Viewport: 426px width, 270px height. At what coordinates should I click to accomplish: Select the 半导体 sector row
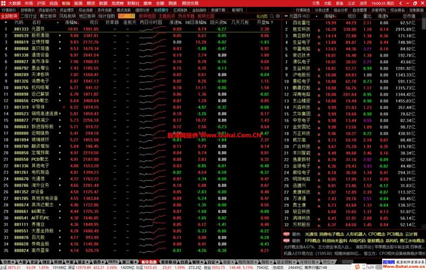(38, 107)
